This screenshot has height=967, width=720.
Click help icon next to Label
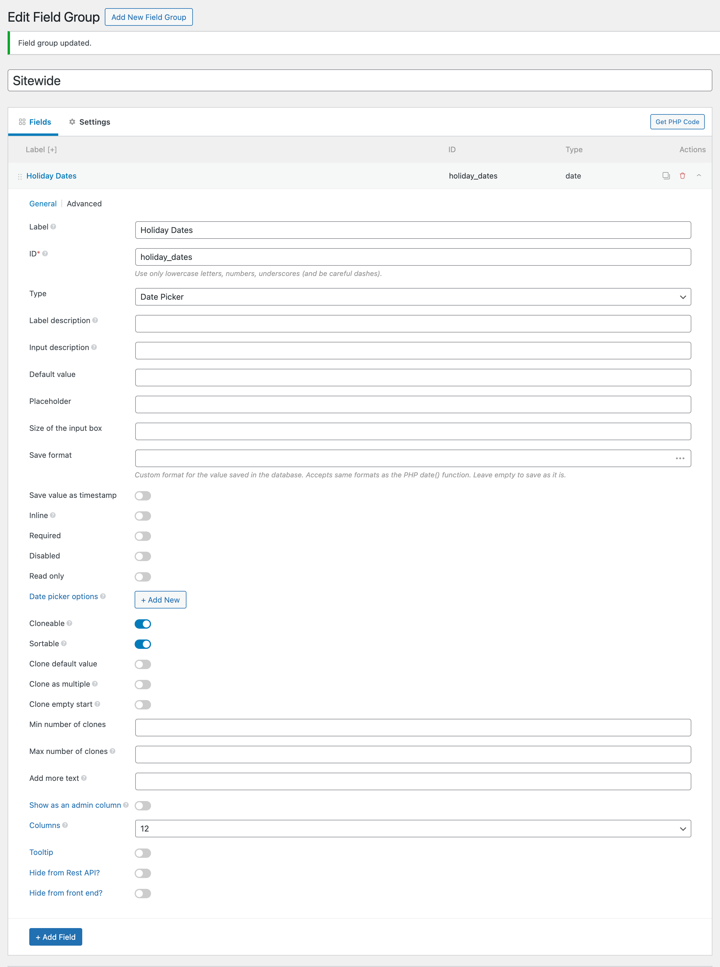click(53, 227)
